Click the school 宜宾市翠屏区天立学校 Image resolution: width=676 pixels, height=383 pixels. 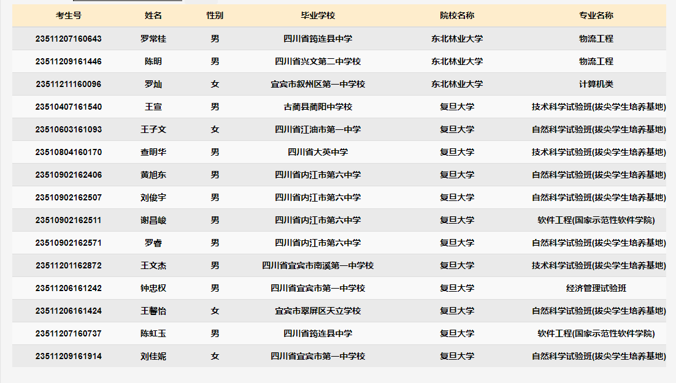click(x=318, y=311)
